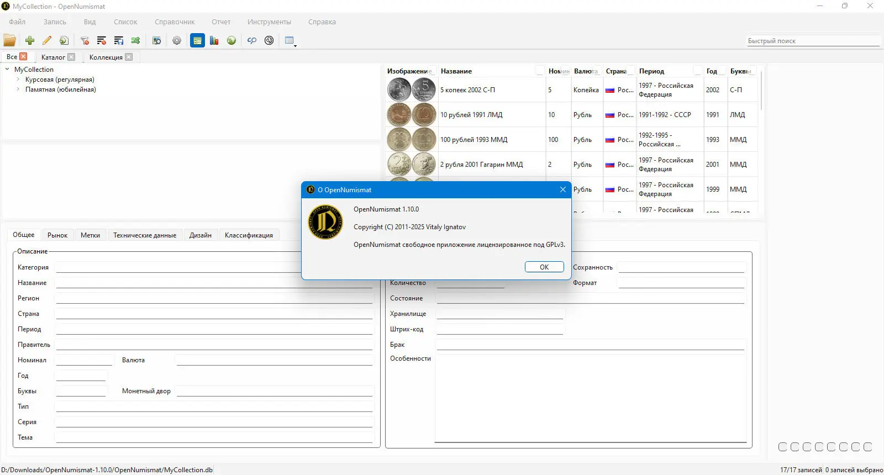The width and height of the screenshot is (884, 475).
Task: Add a new coin with green plus
Action: pos(30,40)
